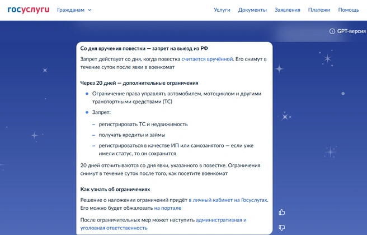
Task: Click the на портале link
Action: 168,208
